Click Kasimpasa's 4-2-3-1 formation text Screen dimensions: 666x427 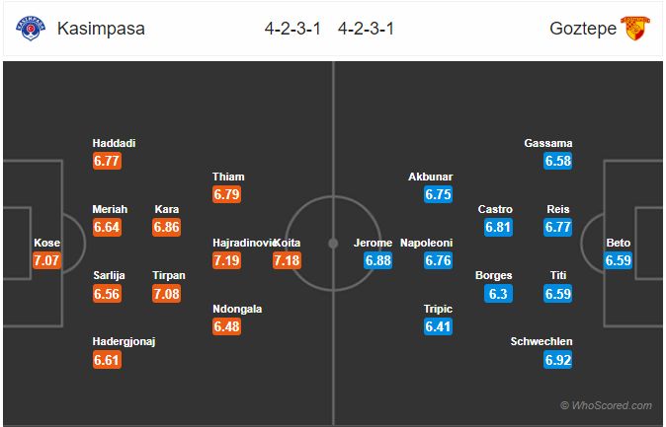tap(292, 29)
